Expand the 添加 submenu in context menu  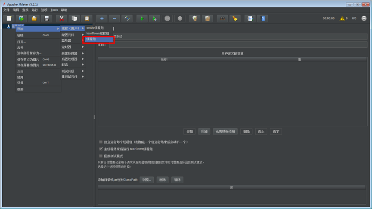(x=38, y=29)
